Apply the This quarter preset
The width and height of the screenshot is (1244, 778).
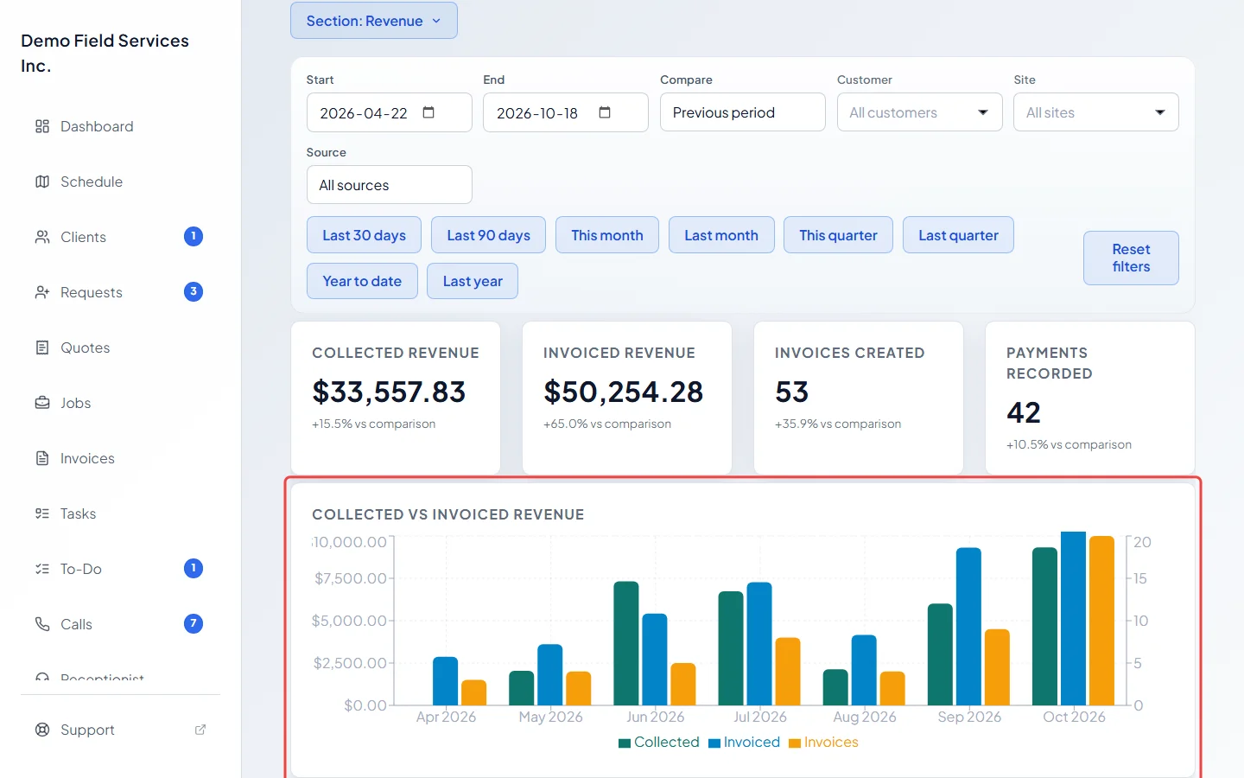click(838, 235)
